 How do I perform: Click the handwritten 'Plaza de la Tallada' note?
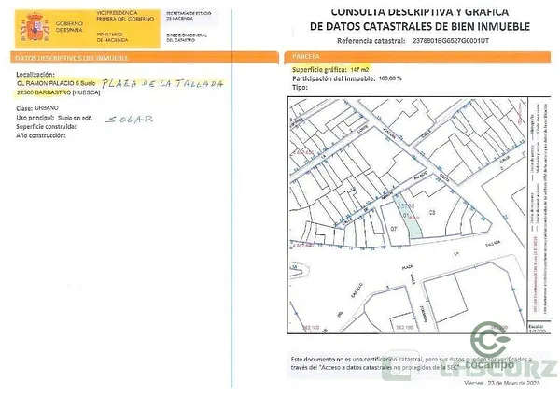pyautogui.click(x=162, y=84)
